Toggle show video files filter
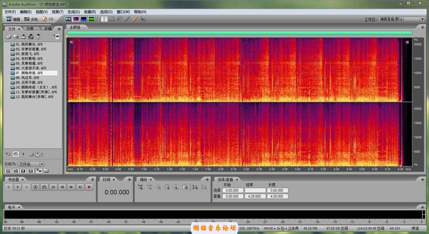The height and width of the screenshot is (234, 429). tap(23, 171)
